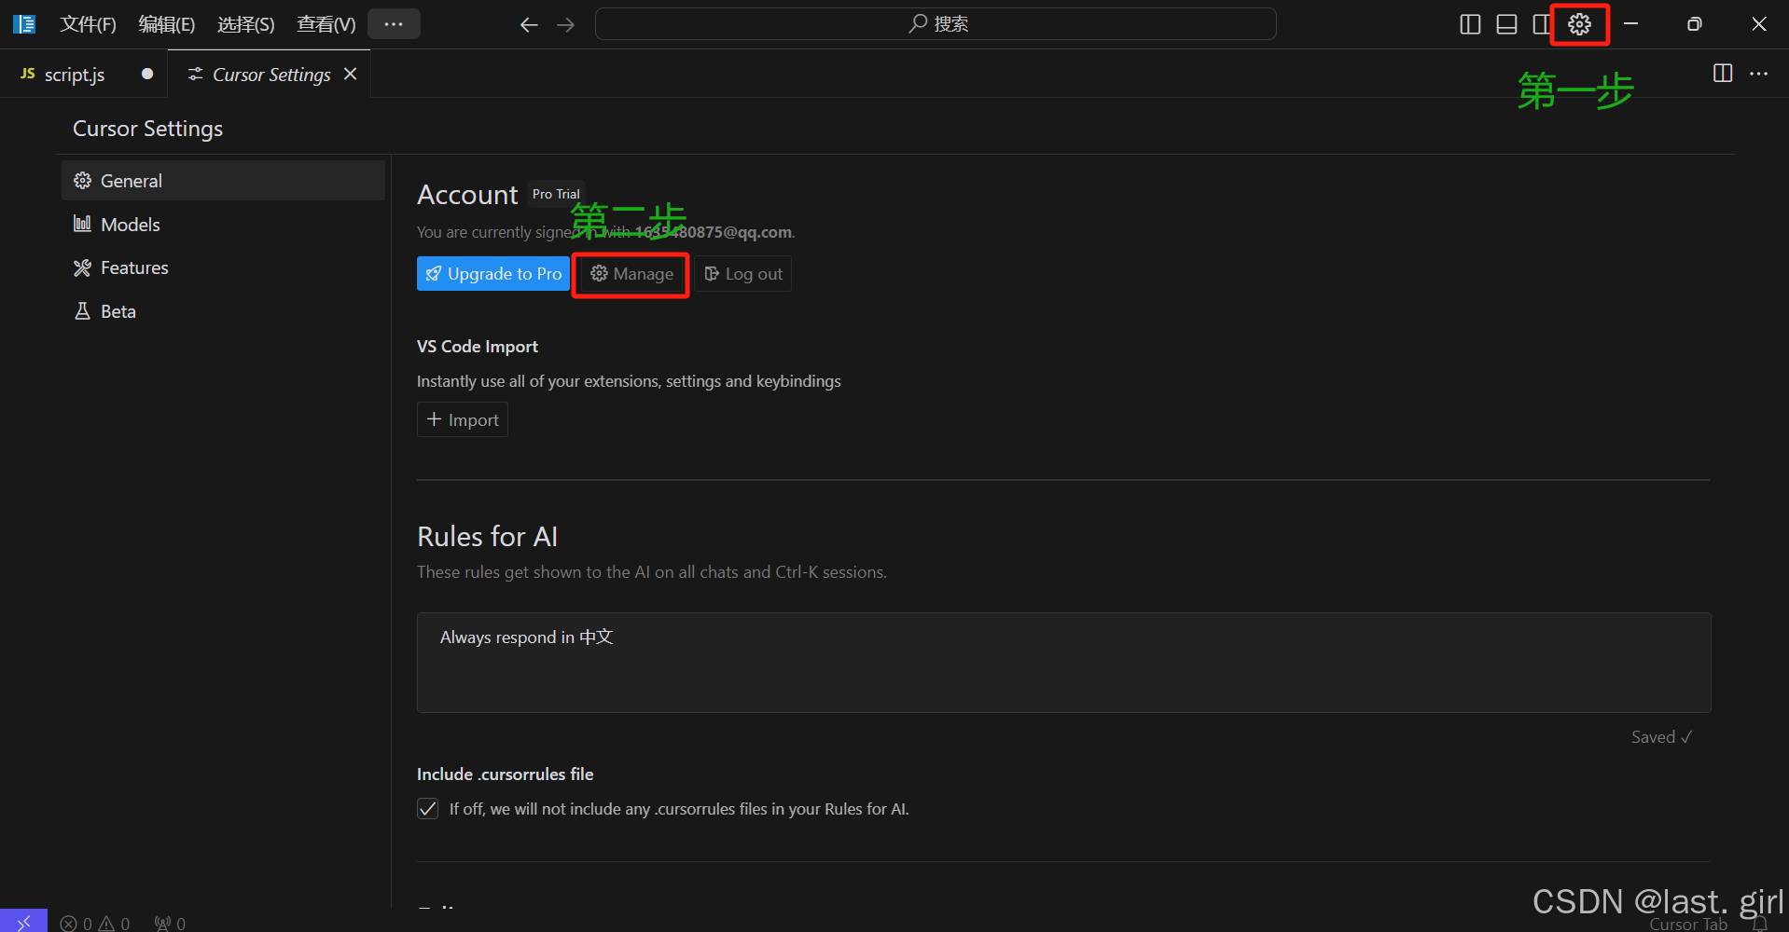Select the Models settings section
The image size is (1789, 932).
[x=223, y=224]
